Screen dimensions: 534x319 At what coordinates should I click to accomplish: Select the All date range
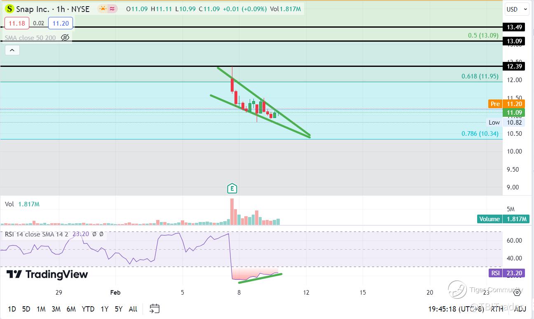(x=133, y=309)
